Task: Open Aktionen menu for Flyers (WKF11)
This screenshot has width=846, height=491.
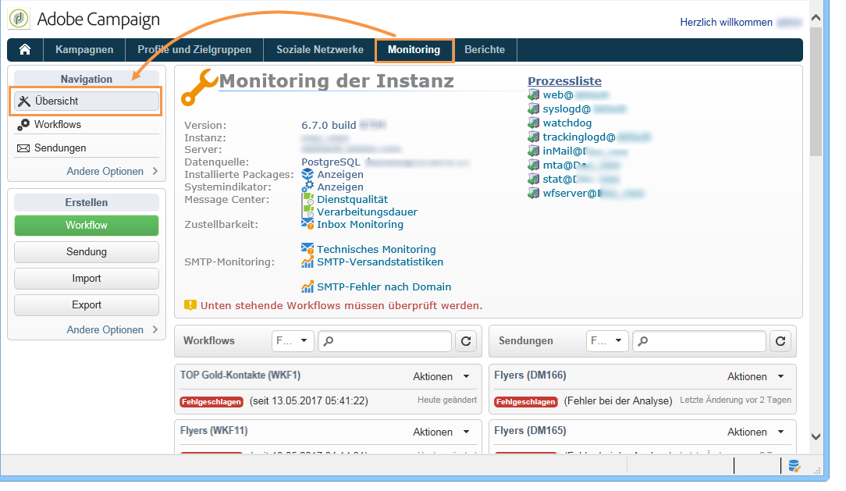Action: pos(442,432)
